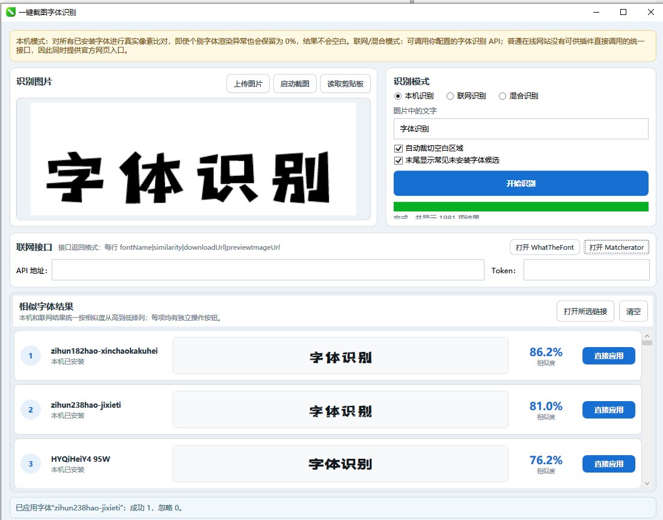Click the results list scroll down arrow
The image size is (663, 520).
pyautogui.click(x=647, y=483)
